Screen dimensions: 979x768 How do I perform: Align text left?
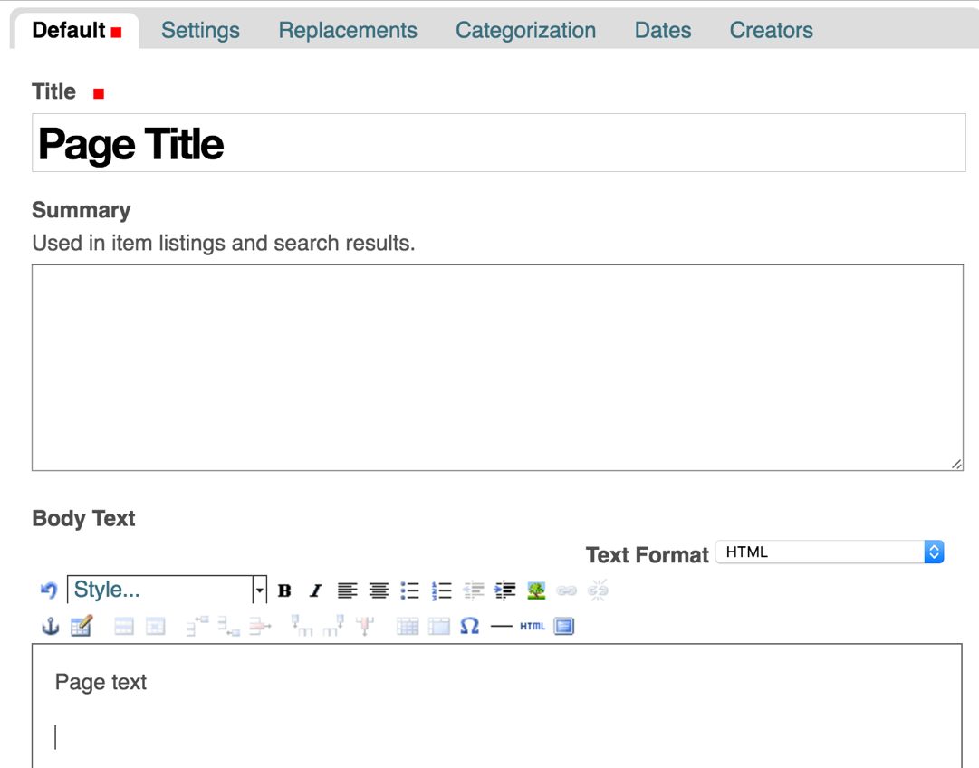[347, 590]
